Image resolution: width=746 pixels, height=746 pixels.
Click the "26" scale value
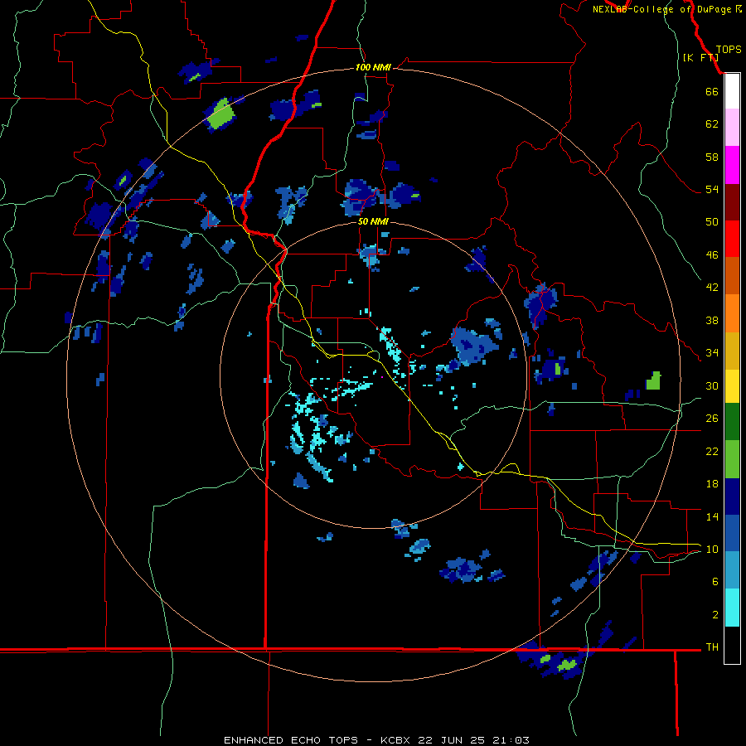tap(712, 419)
